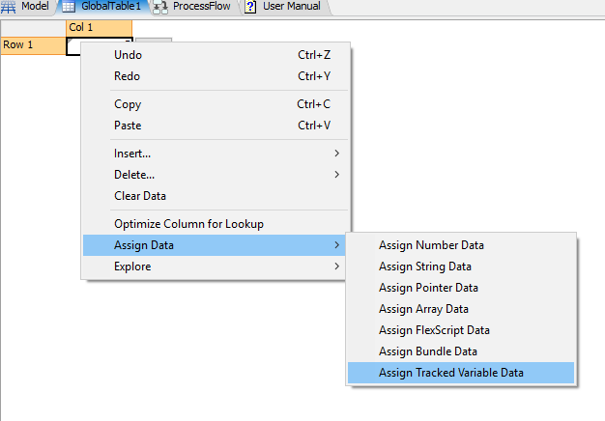This screenshot has width=605, height=421.
Task: Select the Row 1 row header
Action: point(33,44)
